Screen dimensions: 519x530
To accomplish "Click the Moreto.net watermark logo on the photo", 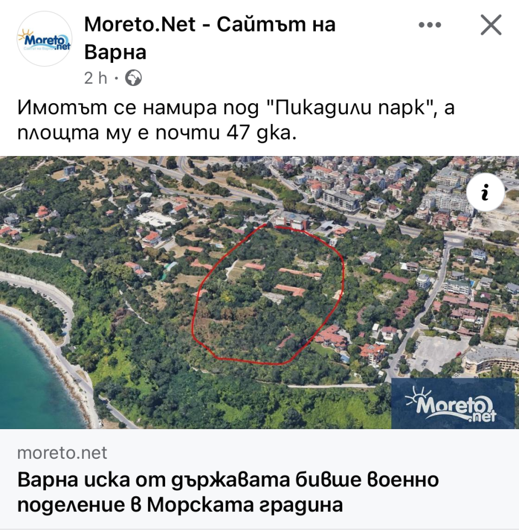I will pyautogui.click(x=453, y=403).
